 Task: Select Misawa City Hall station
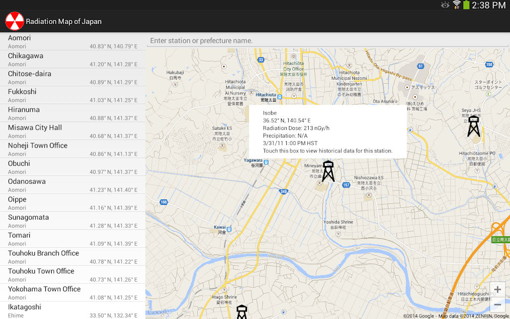tap(73, 131)
